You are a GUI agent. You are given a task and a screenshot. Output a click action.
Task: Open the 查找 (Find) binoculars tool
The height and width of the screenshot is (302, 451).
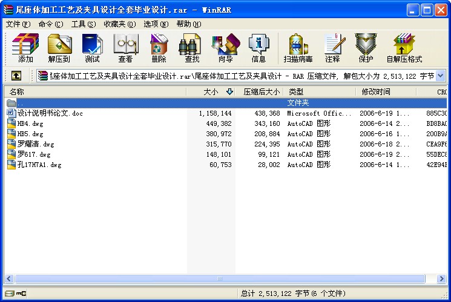[192, 48]
